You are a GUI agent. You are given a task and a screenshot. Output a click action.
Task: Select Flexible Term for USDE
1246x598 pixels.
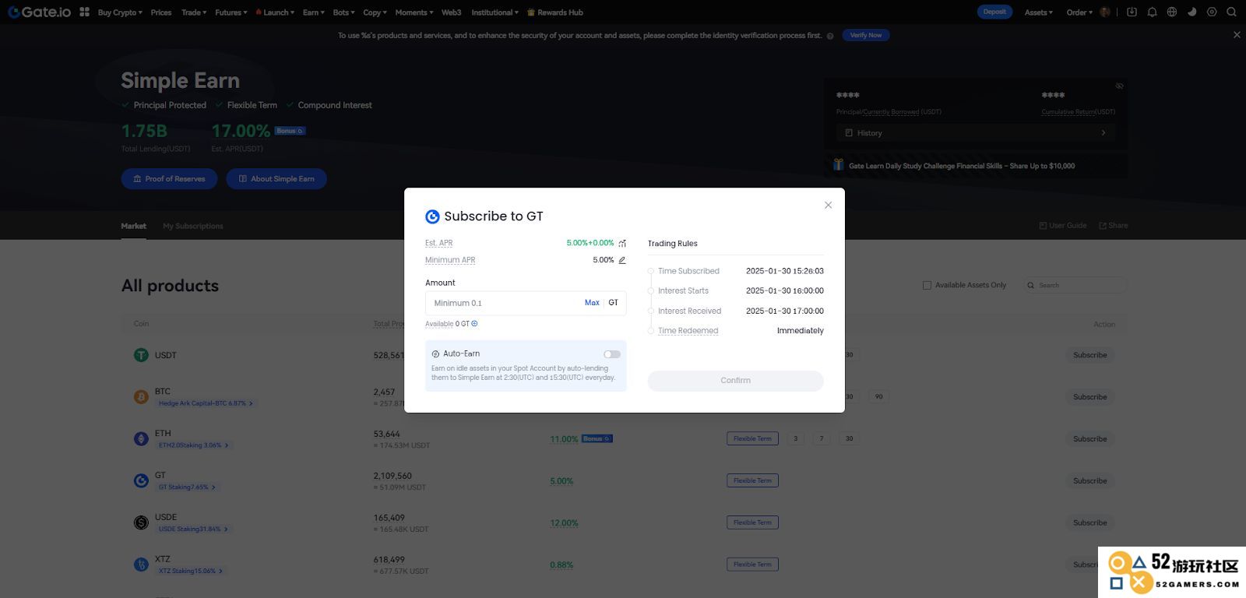[x=752, y=522]
